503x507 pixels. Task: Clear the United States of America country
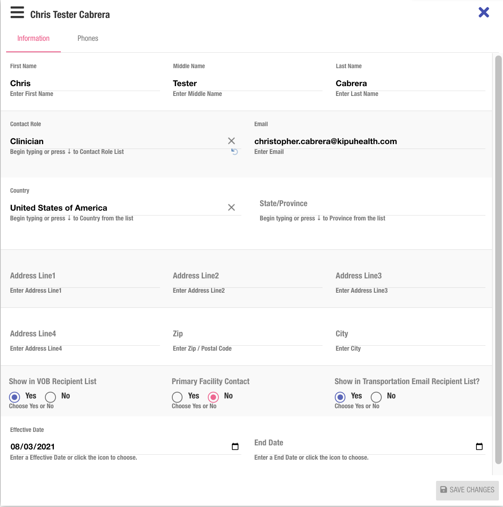(231, 207)
